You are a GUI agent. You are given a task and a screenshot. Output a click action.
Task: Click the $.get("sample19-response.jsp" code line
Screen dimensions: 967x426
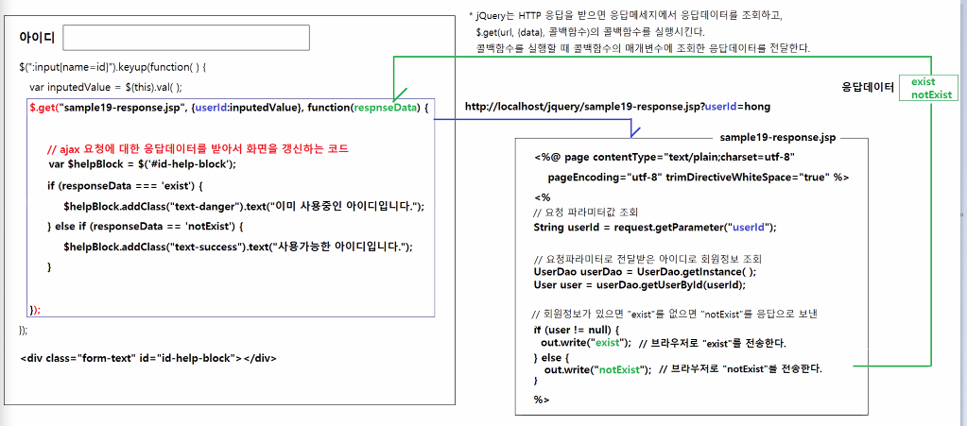pyautogui.click(x=229, y=109)
